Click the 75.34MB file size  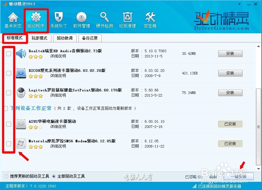pos(189,93)
